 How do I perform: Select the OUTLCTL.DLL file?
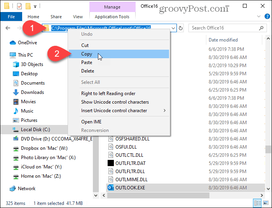pyautogui.click(x=129, y=155)
